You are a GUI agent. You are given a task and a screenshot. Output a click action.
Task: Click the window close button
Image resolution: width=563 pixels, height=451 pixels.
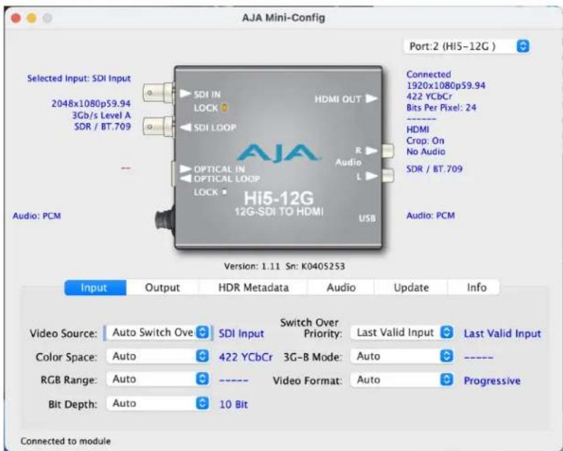(16, 18)
